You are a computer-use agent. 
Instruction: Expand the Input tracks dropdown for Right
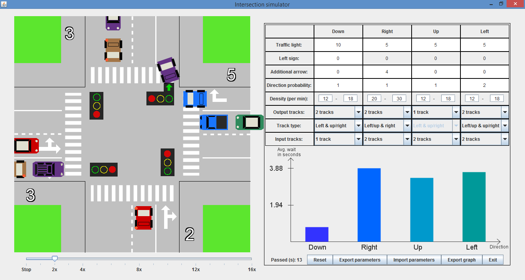tap(407, 139)
